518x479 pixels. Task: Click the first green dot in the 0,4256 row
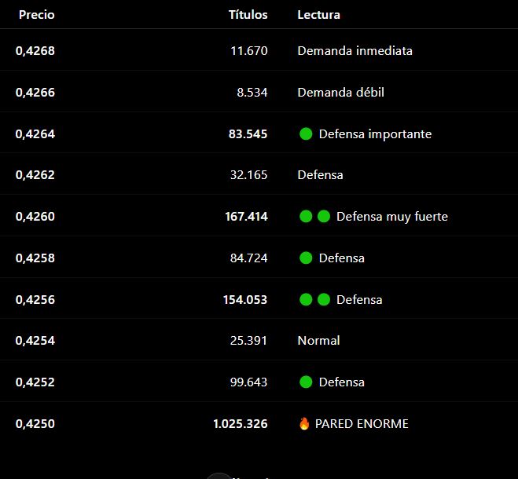click(306, 299)
